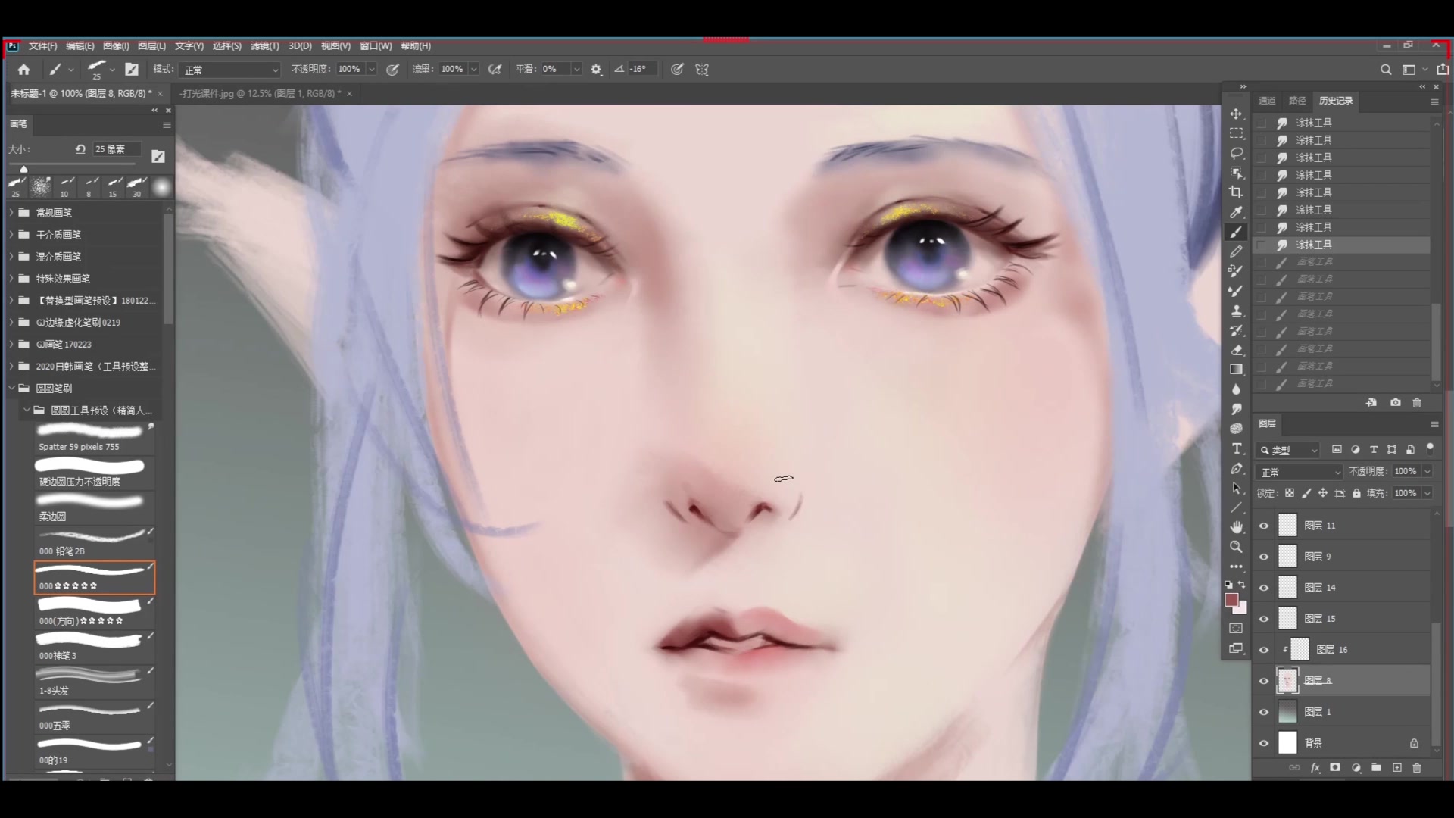Create a new layer plus icon
Viewport: 1454px width, 818px height.
click(x=1397, y=768)
